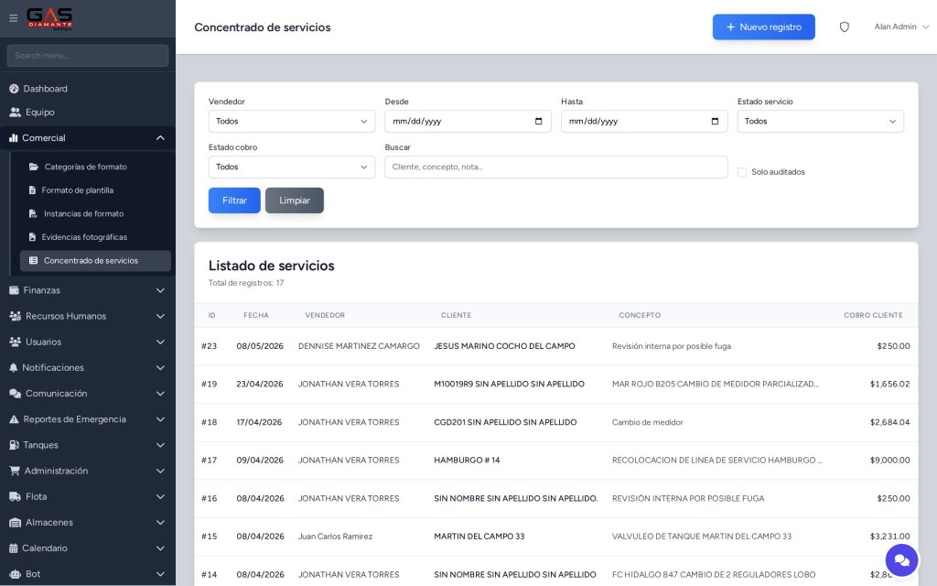
Task: Open the Desde calendar picker icon
Action: click(x=538, y=122)
